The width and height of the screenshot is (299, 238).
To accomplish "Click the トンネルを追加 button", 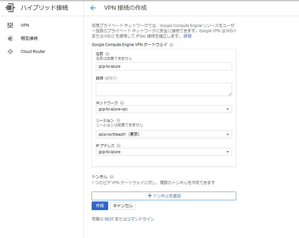I will [x=164, y=196].
